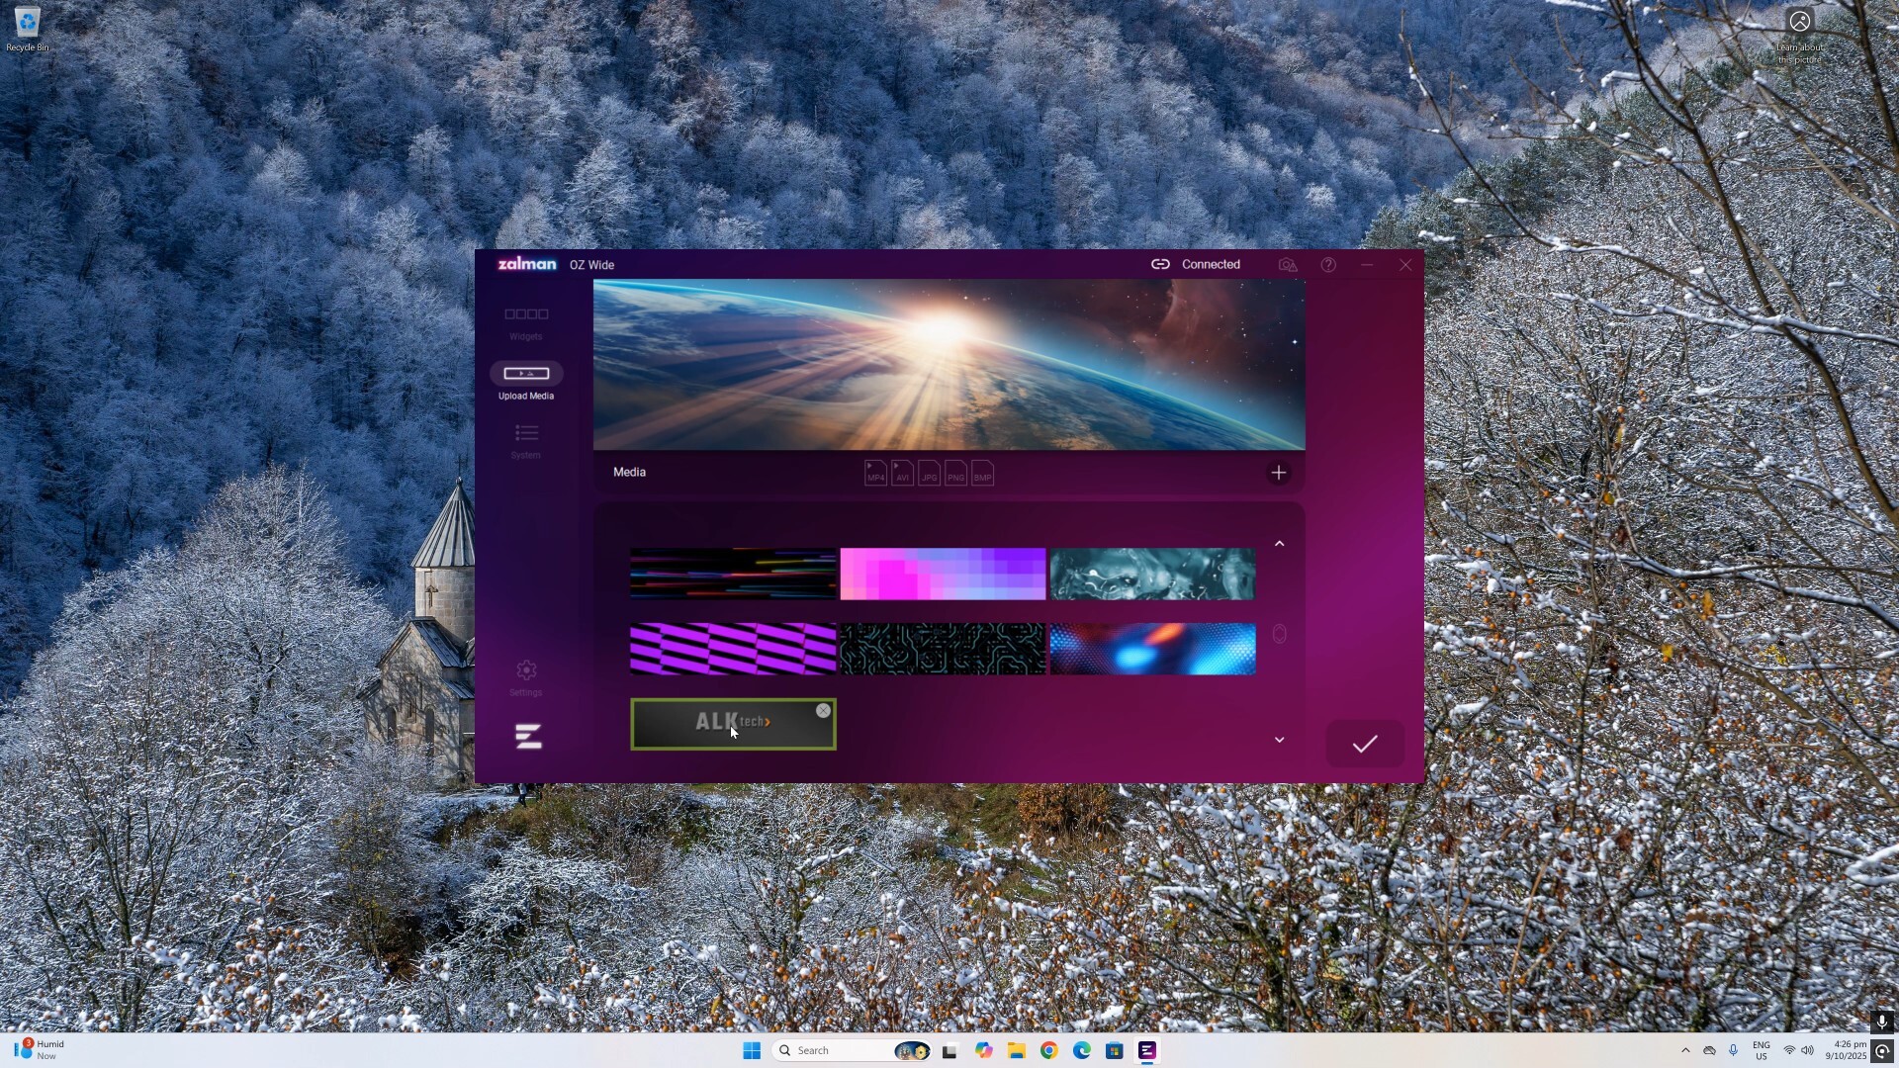Remove the ALKtech media thumbnail
This screenshot has width=1899, height=1068.
pos(823,711)
